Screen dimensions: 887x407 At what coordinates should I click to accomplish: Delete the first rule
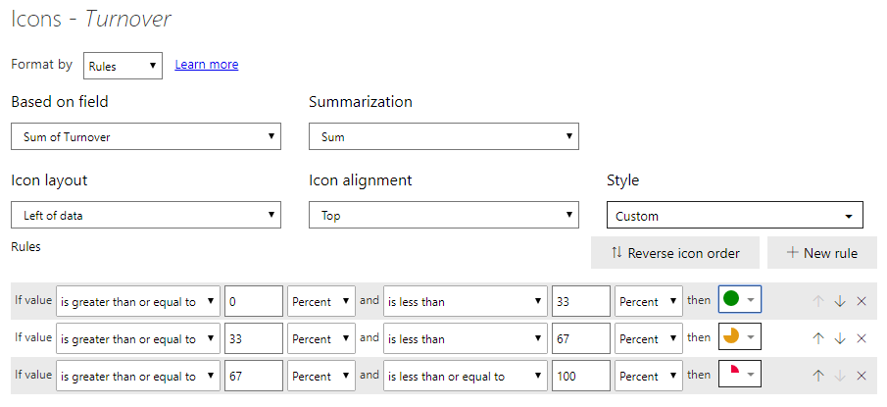pos(862,301)
